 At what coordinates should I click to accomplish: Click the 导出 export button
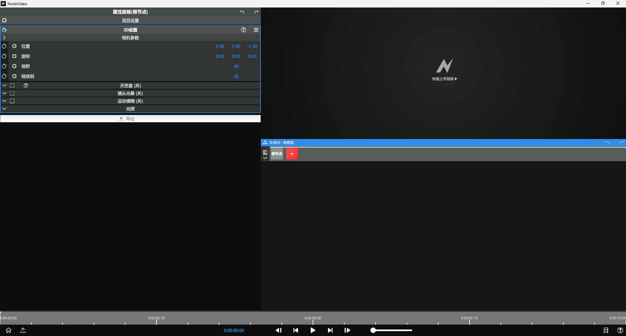130,119
